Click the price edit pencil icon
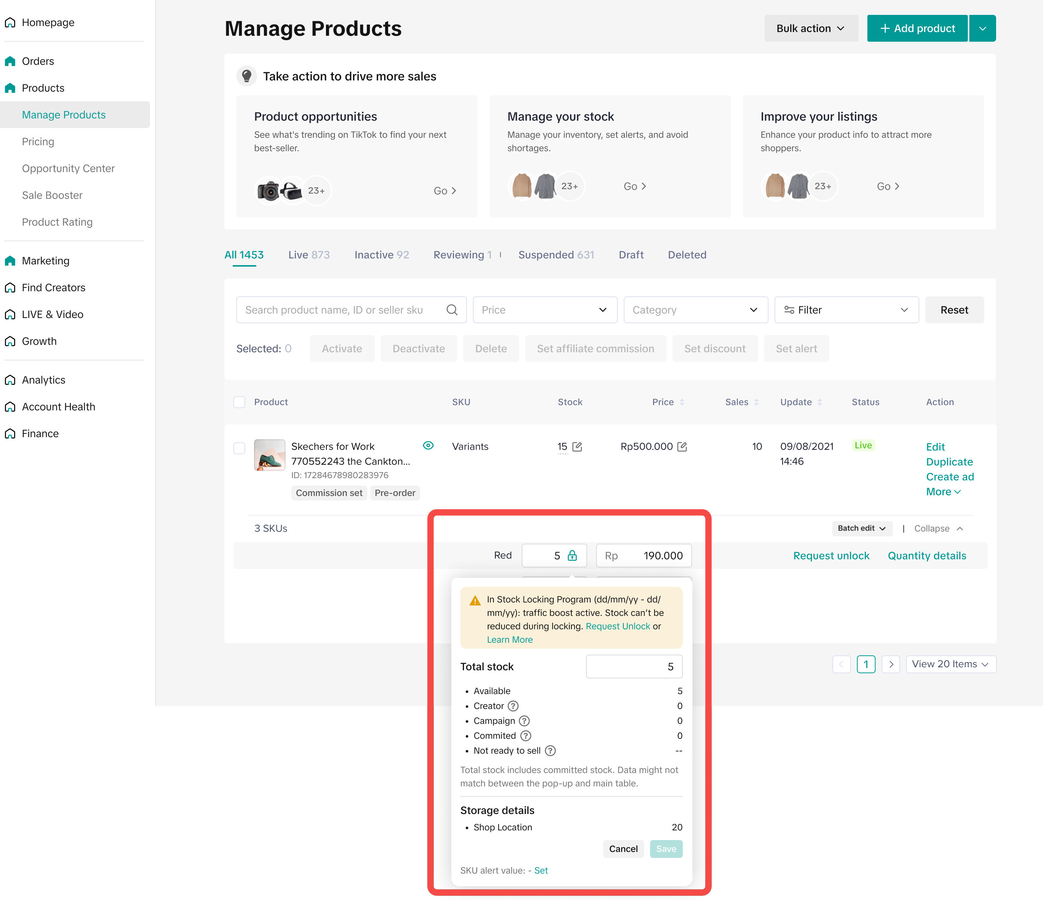The height and width of the screenshot is (900, 1043). click(x=682, y=447)
